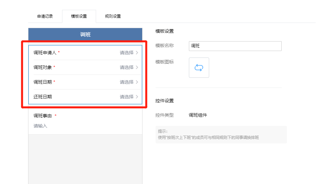Click the 模板设置 section heading
The width and height of the screenshot is (317, 184).
(165, 31)
